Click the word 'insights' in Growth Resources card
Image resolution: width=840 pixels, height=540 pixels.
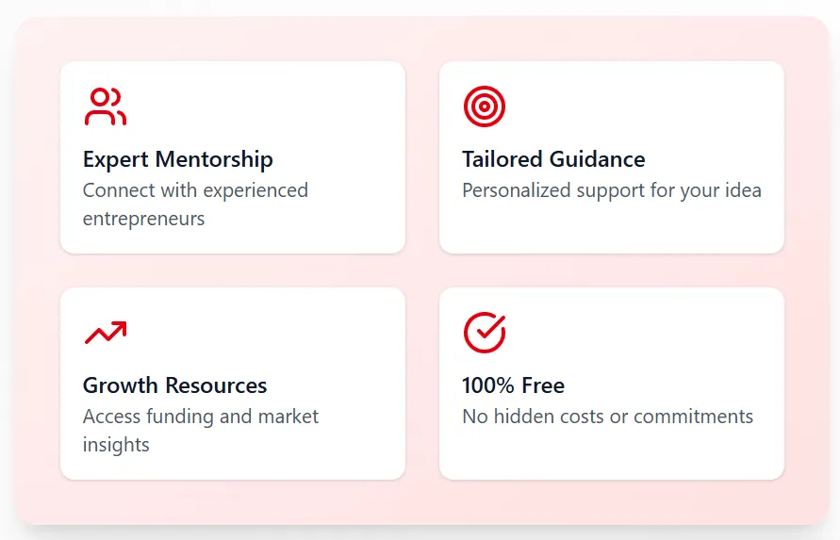coord(116,445)
